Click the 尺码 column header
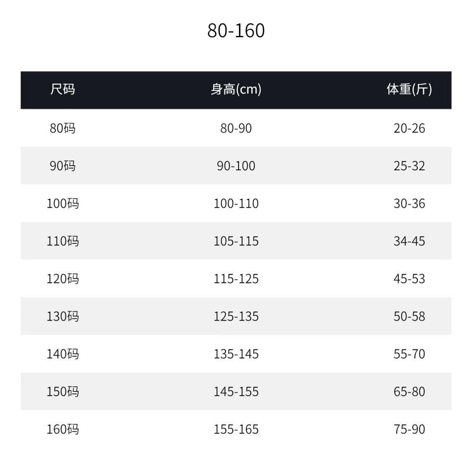 tap(62, 89)
